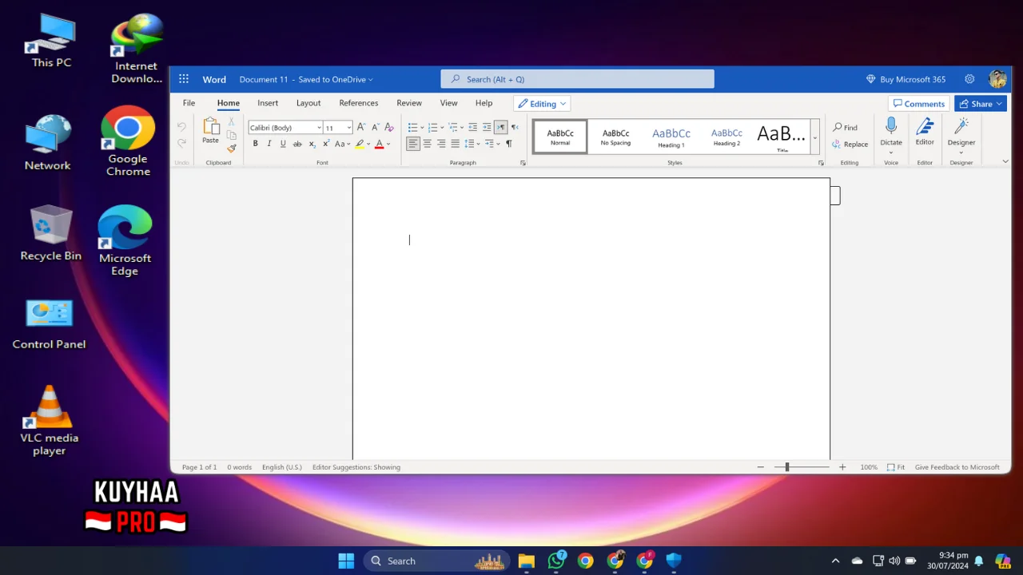Open the Comments pane
1023x575 pixels.
point(919,104)
